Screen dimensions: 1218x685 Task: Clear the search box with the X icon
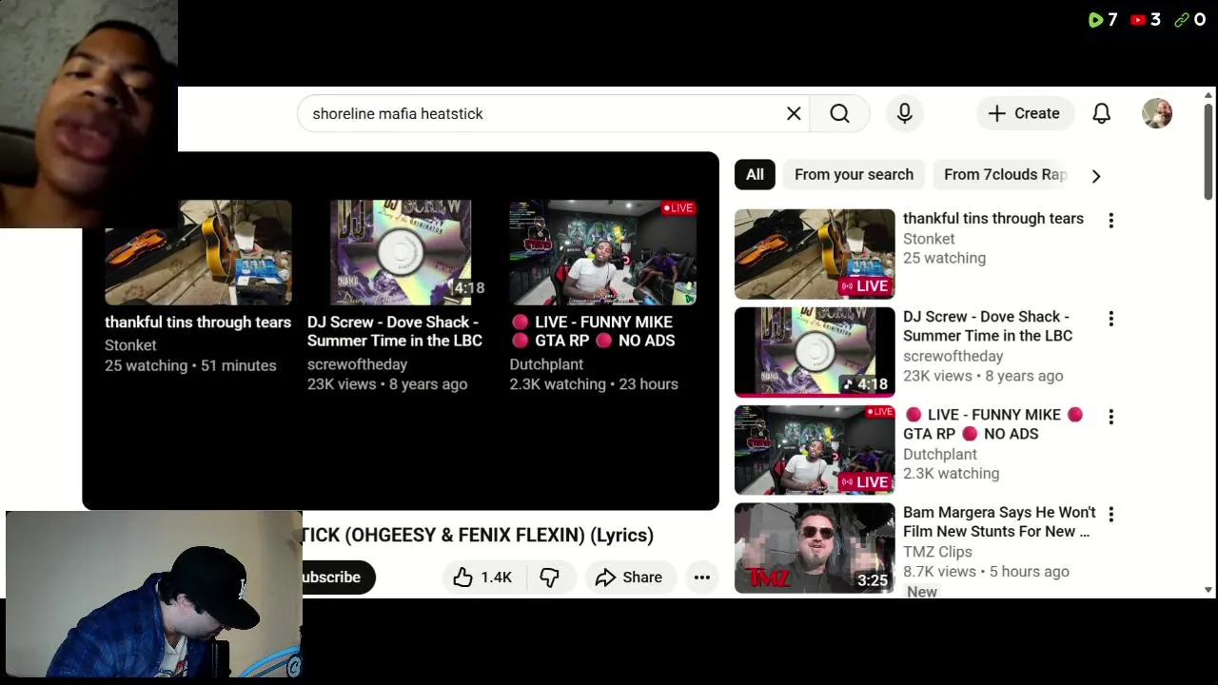pos(794,113)
